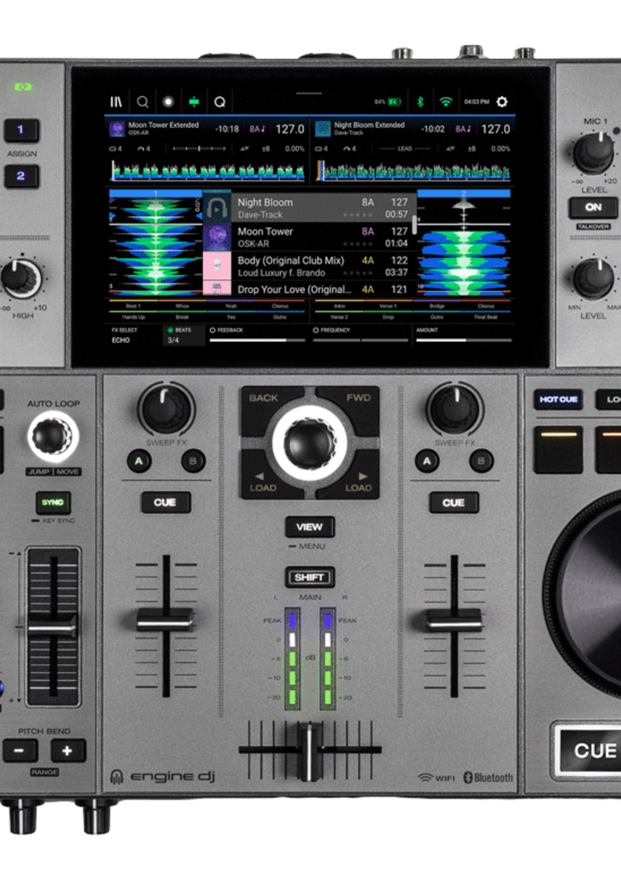
Task: Tap the track list scrollbar handle
Action: pos(414,225)
